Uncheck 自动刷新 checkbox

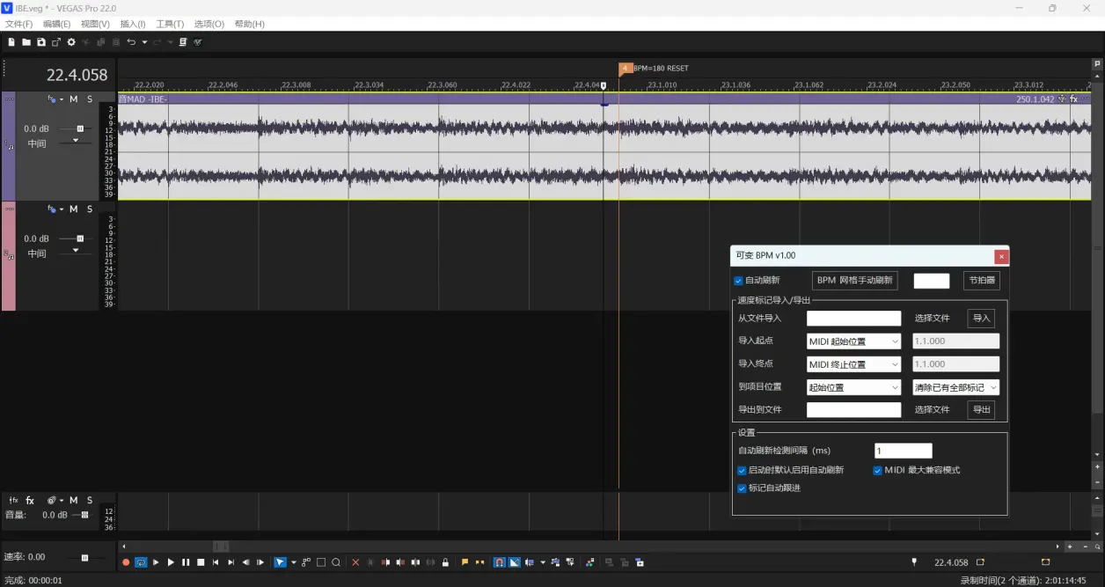[x=739, y=281]
